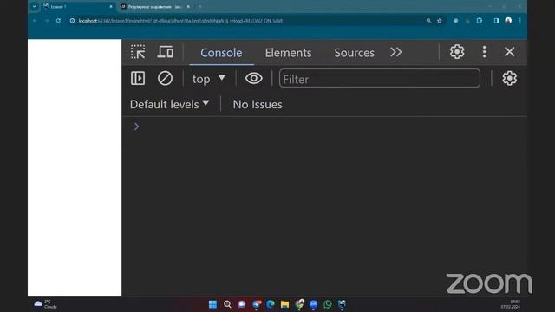Open the browser extensions puzzle icon
555x312 pixels.
click(x=480, y=21)
